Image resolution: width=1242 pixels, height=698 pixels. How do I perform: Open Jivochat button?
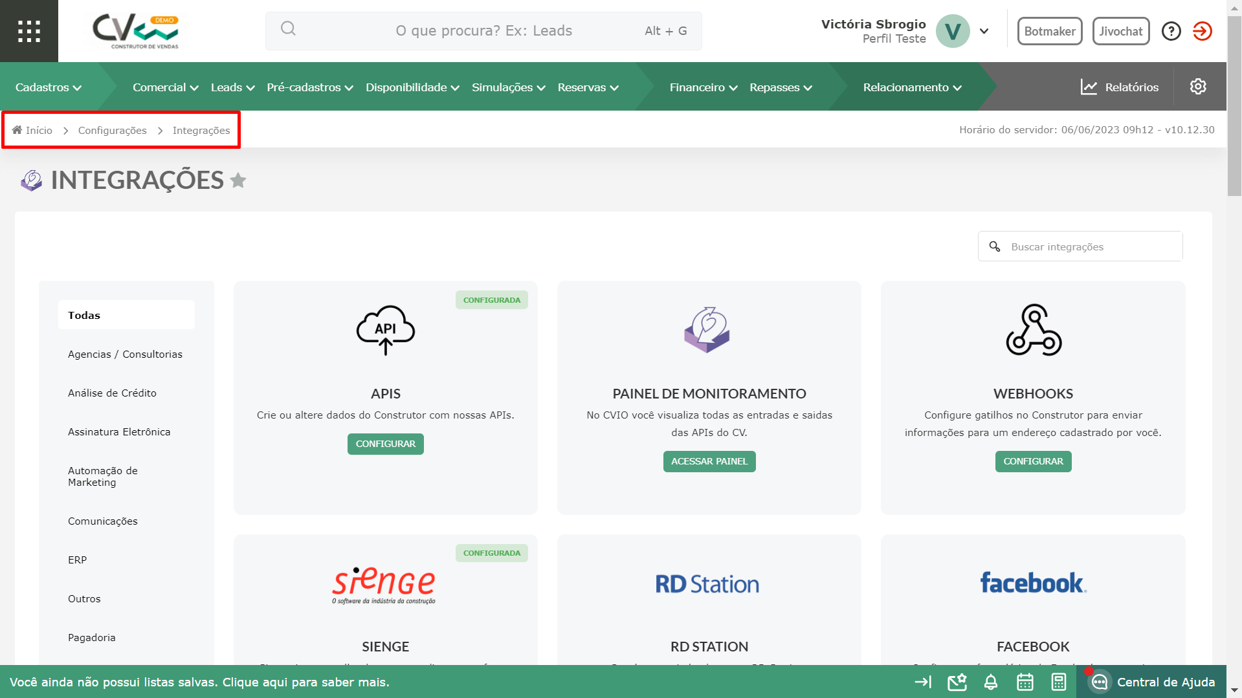pyautogui.click(x=1121, y=31)
